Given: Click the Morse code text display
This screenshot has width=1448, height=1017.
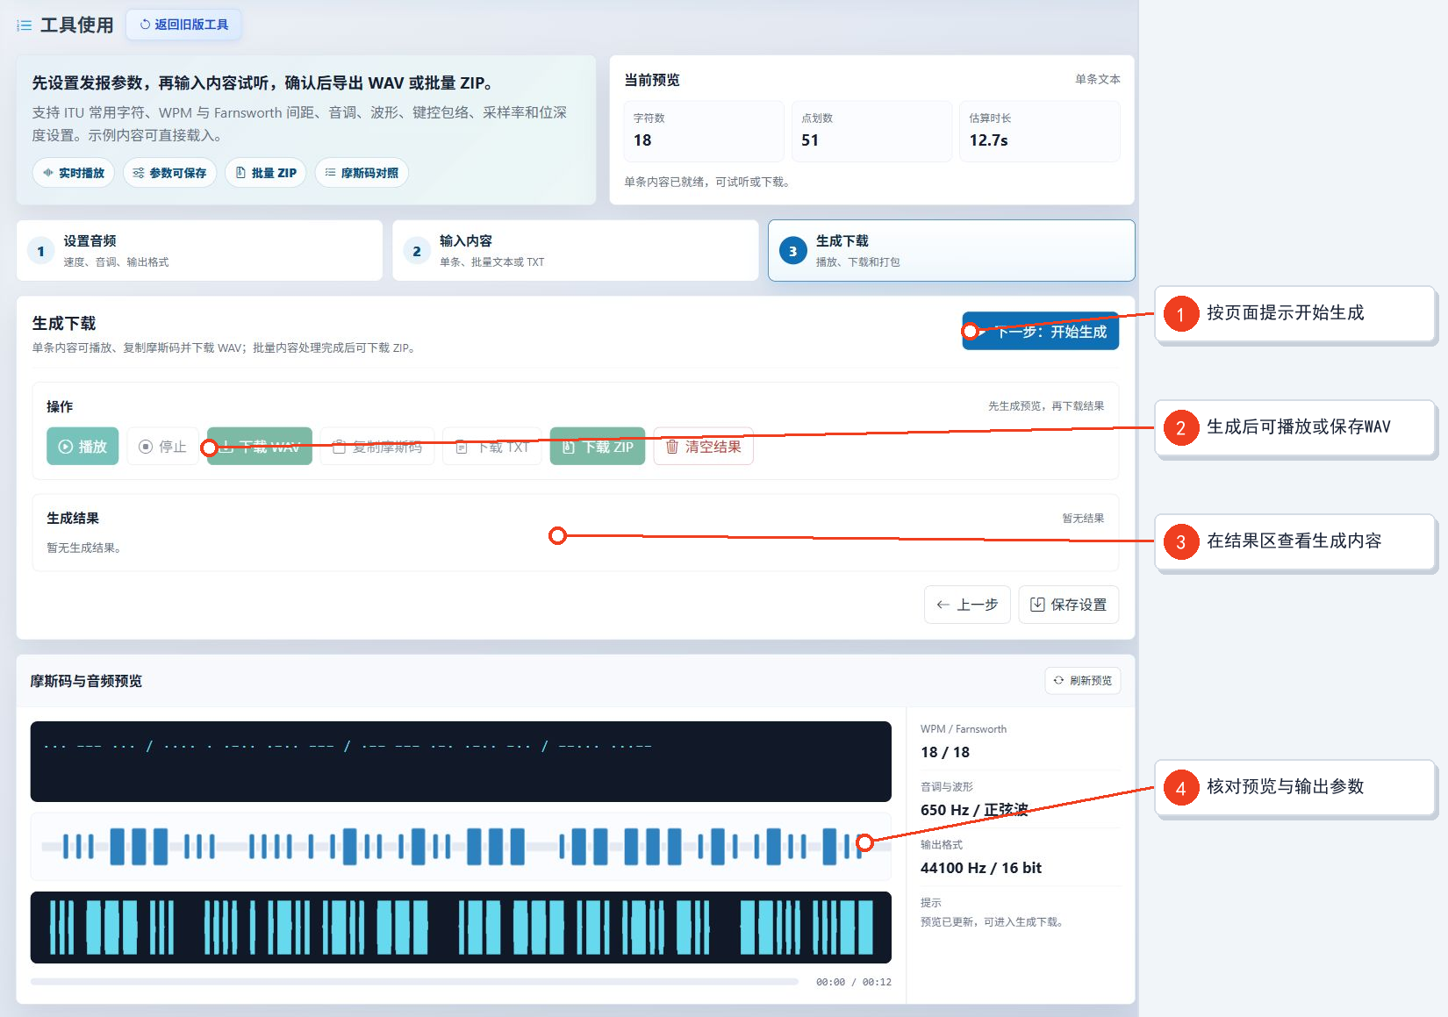Looking at the screenshot, I should [x=461, y=762].
